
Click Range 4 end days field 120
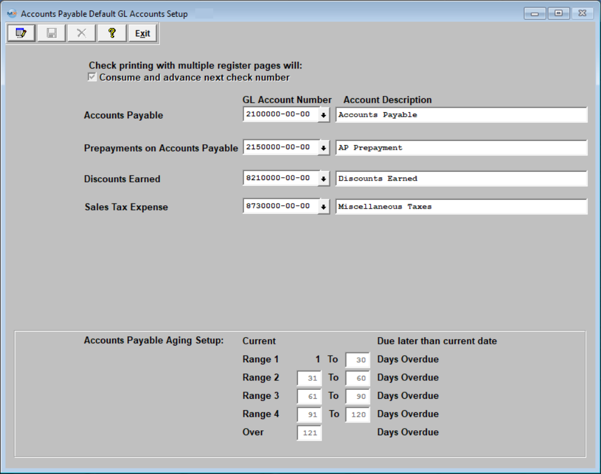click(x=357, y=415)
